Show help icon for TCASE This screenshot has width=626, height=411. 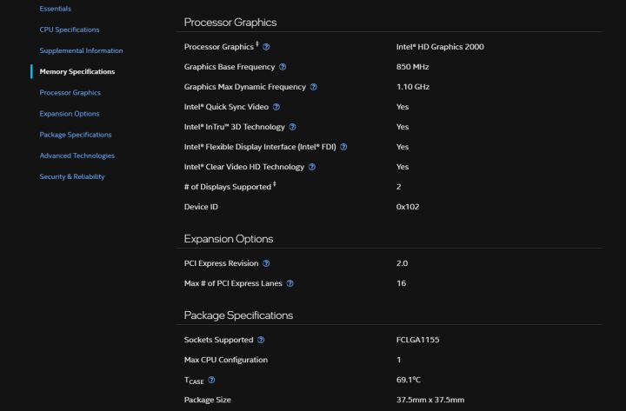point(212,380)
